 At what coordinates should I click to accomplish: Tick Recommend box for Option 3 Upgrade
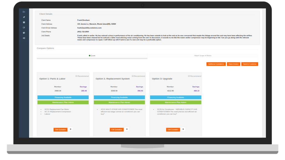pos(189,76)
